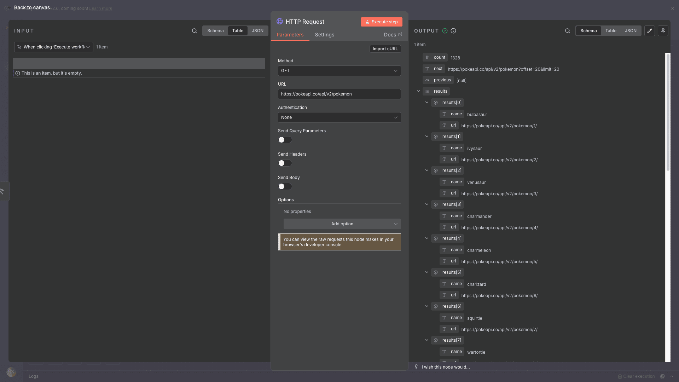Click the pencil edit output icon
This screenshot has height=382, width=679.
(x=650, y=31)
